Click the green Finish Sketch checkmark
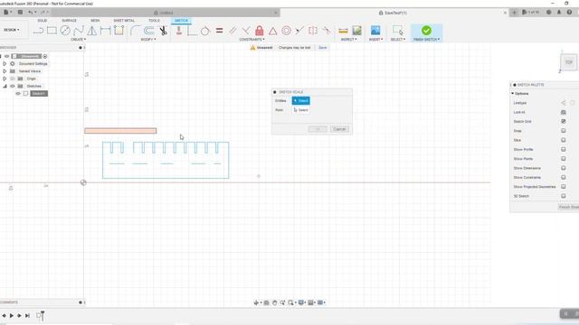The height and width of the screenshot is (325, 579). [426, 31]
